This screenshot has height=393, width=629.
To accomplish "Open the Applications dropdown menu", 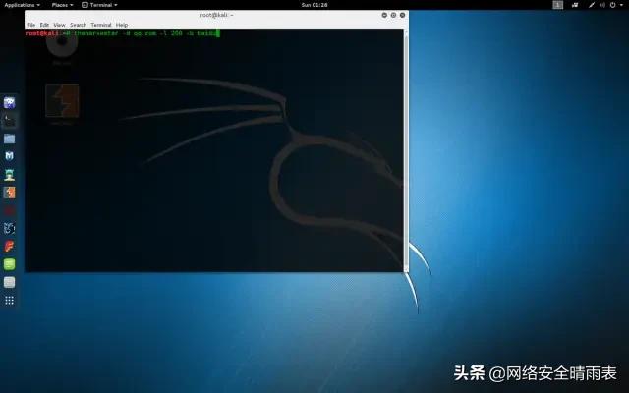I will tap(22, 5).
